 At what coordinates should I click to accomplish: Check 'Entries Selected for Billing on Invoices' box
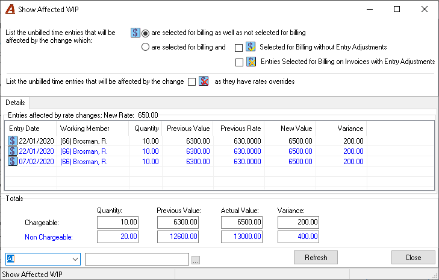240,62
